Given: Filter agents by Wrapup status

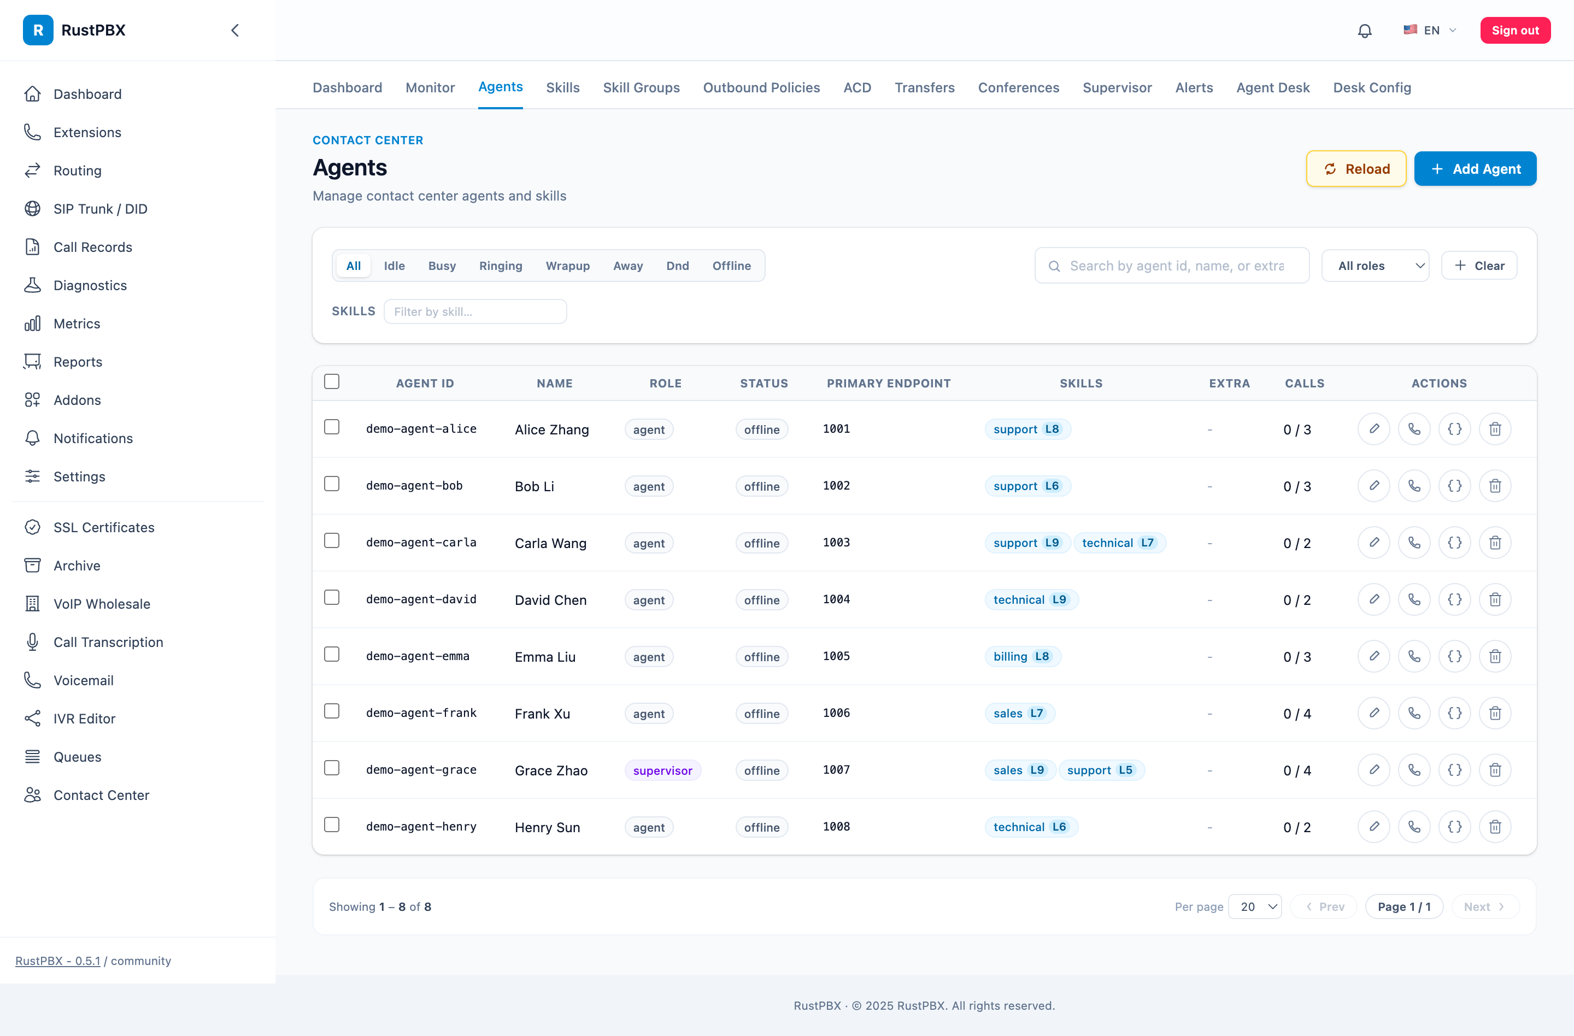Looking at the screenshot, I should pos(567,266).
